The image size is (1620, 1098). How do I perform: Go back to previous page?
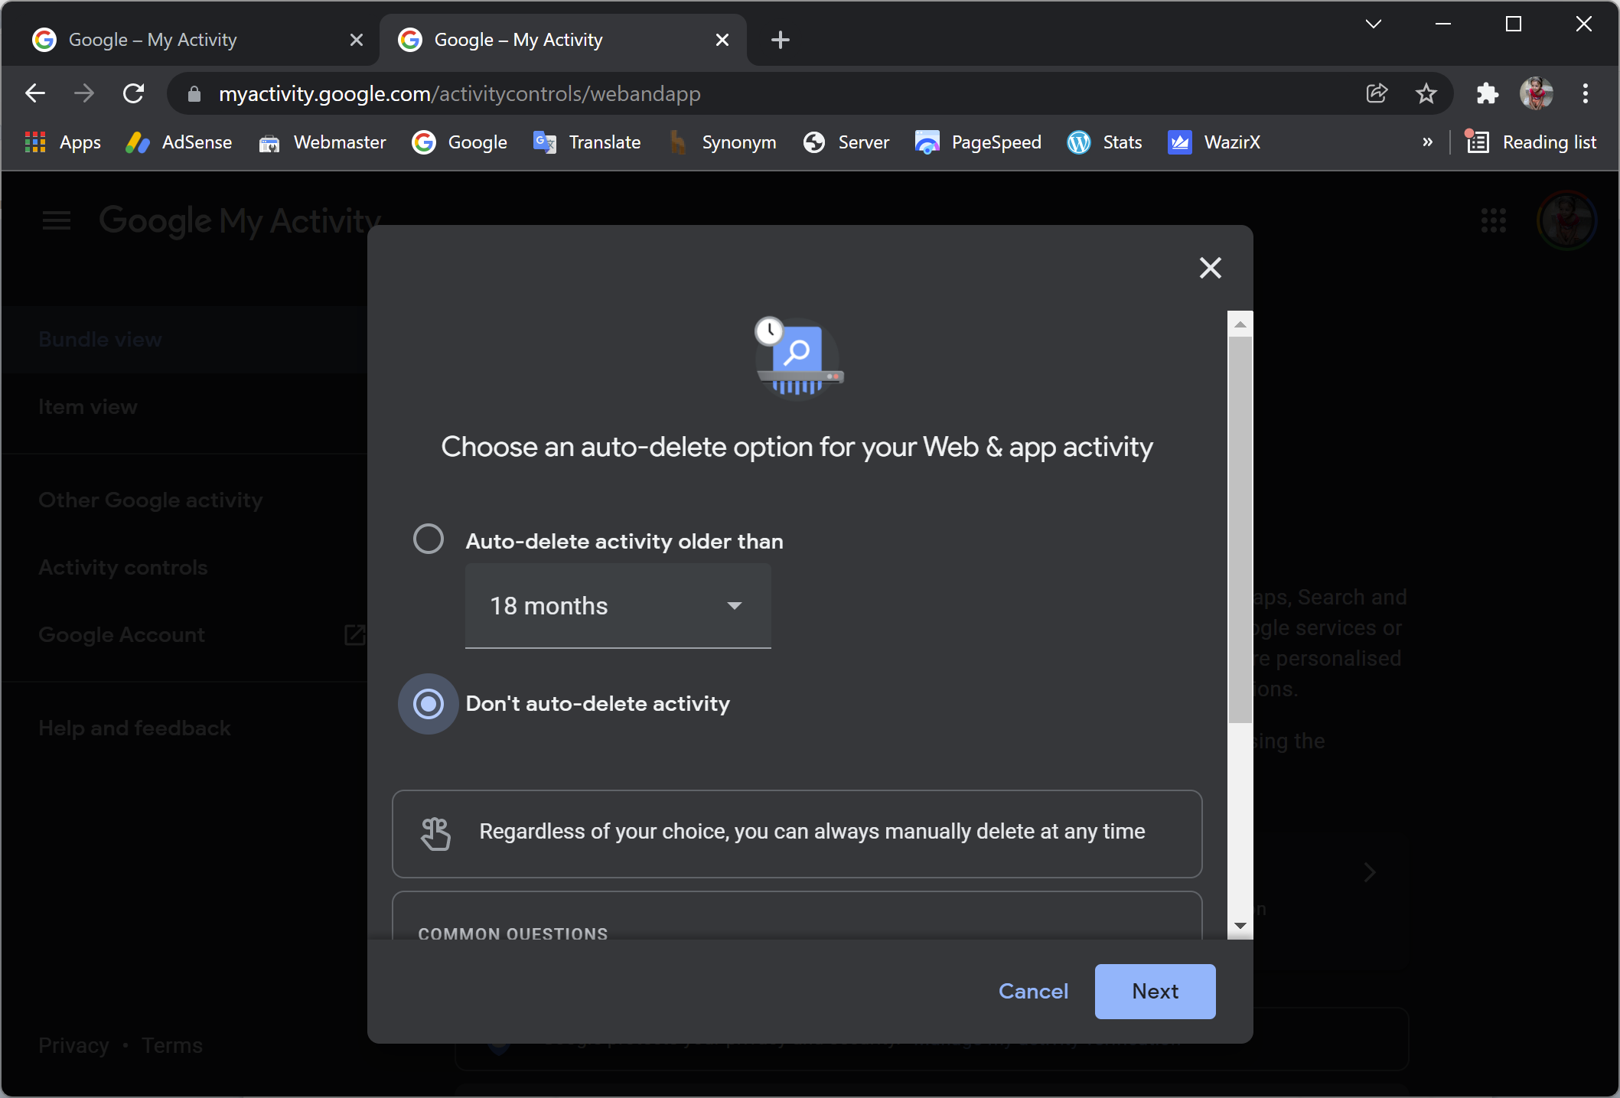click(35, 94)
